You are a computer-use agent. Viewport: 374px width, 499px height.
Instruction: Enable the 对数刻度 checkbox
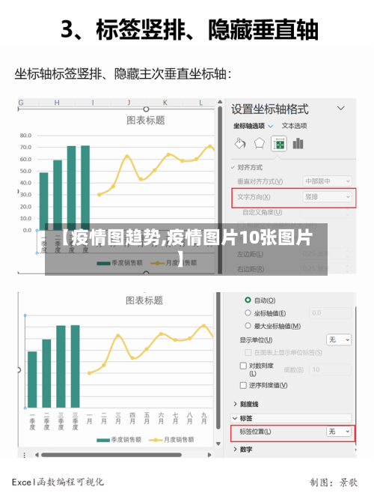(243, 366)
